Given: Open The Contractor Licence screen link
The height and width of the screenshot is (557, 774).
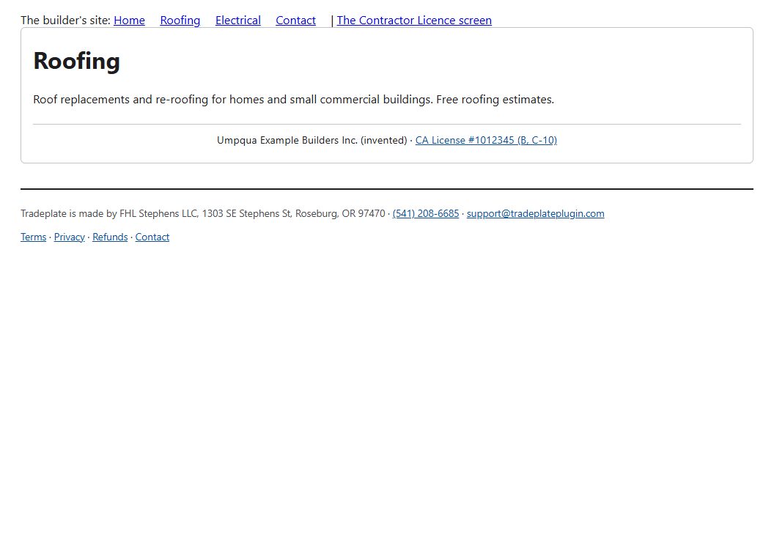Looking at the screenshot, I should point(414,21).
